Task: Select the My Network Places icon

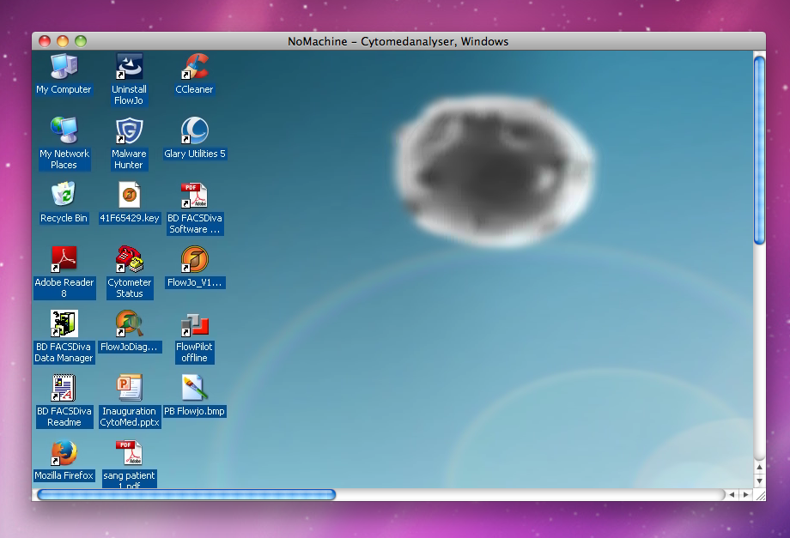Action: click(x=64, y=130)
